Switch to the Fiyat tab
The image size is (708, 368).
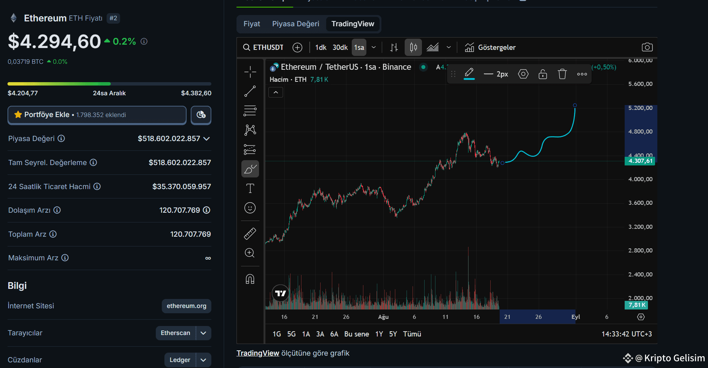[x=252, y=24]
